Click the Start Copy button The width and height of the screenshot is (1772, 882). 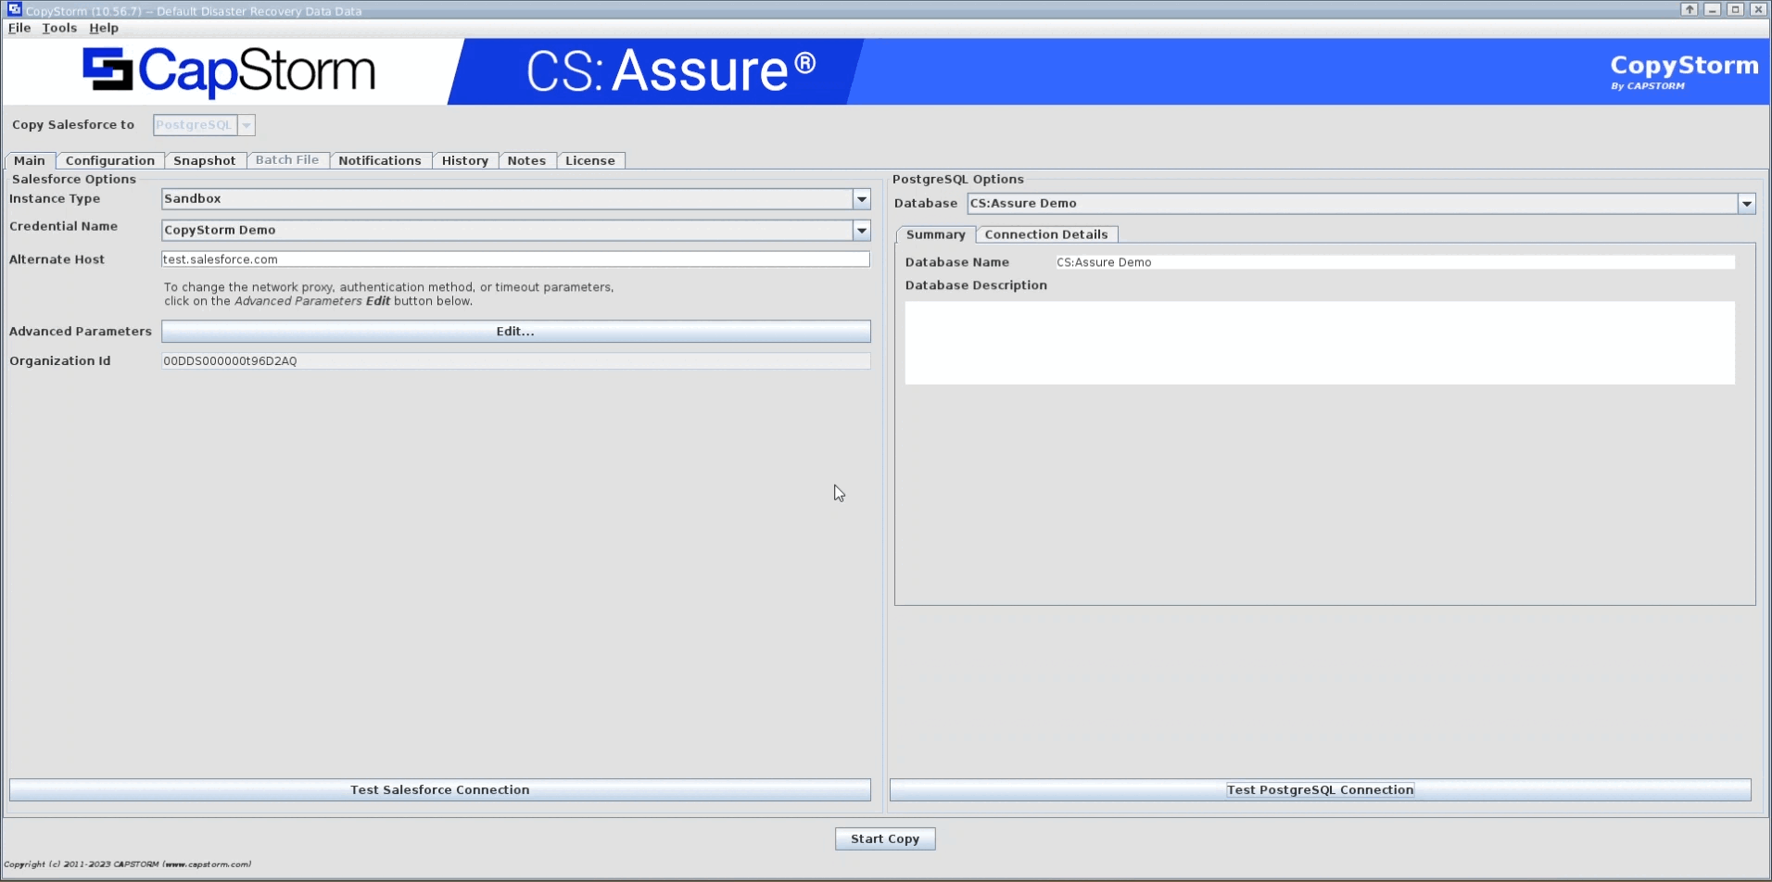point(885,839)
